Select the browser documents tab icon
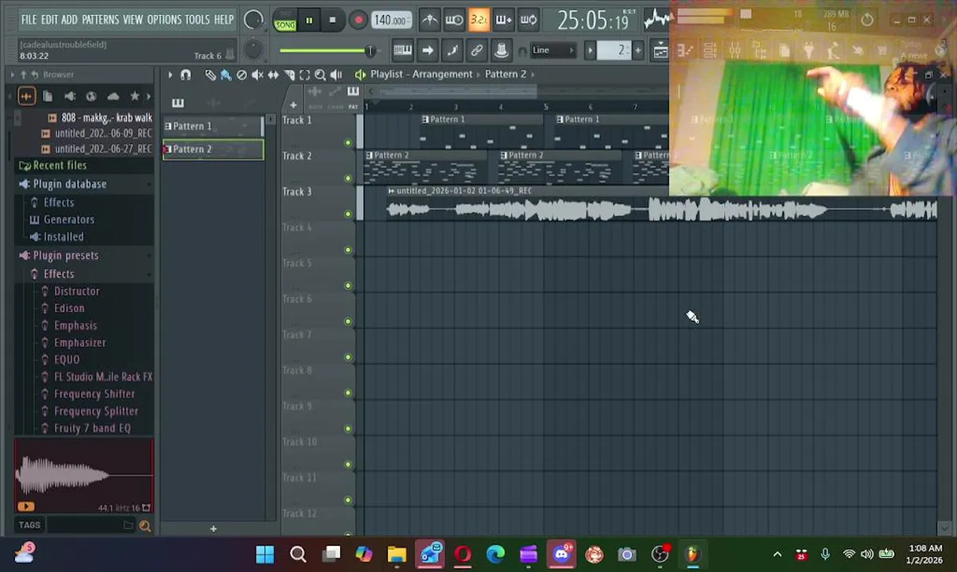The height and width of the screenshot is (572, 957). pos(48,96)
